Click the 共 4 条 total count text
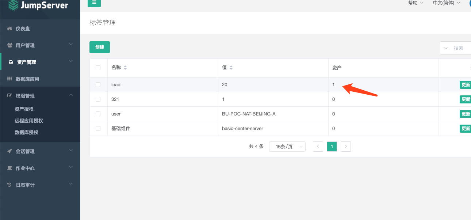Viewport: 471px width, 220px height. pos(256,146)
